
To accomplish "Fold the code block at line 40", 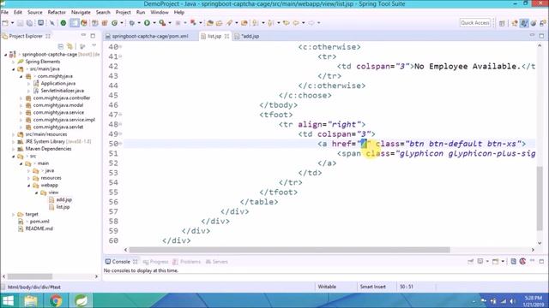I will coord(120,46).
